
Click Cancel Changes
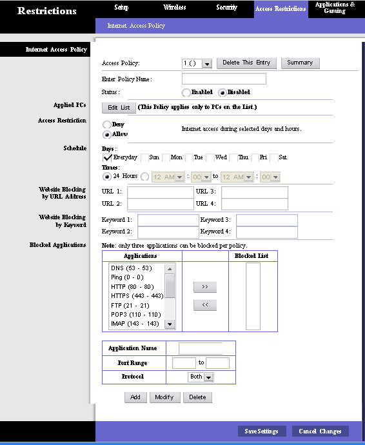(320, 431)
